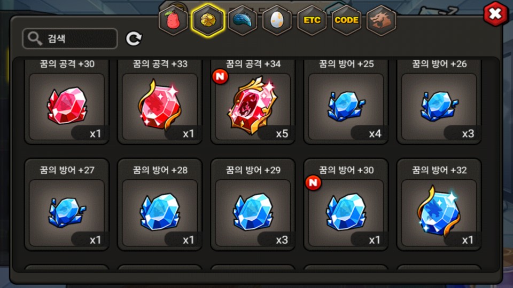This screenshot has height=288, width=513.
Task: Click the 검색 search input field
Action: 69,38
